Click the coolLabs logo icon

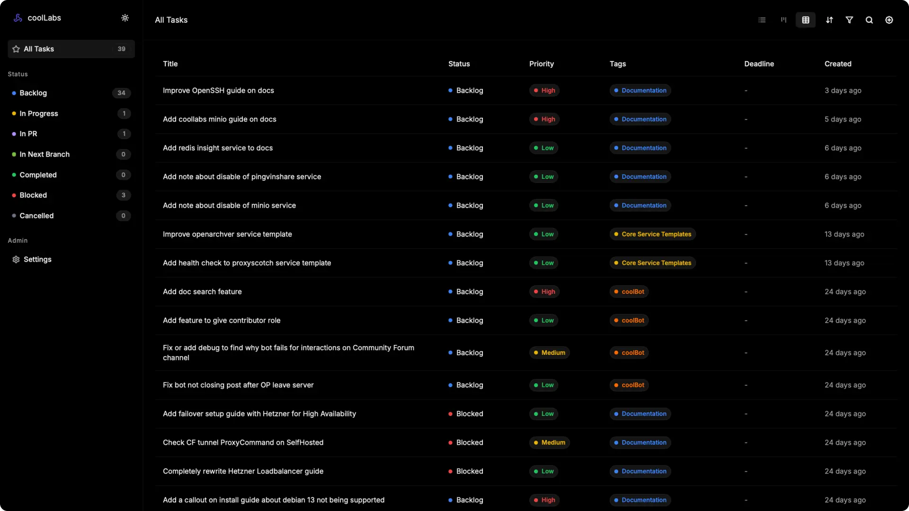coord(18,18)
